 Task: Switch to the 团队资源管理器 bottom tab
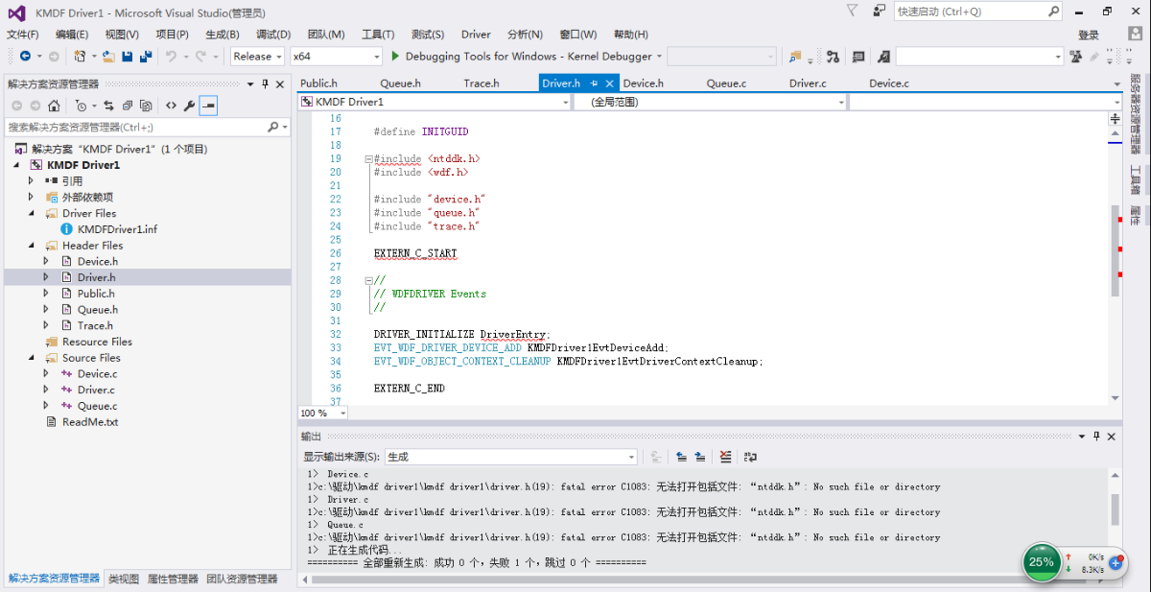(242, 579)
